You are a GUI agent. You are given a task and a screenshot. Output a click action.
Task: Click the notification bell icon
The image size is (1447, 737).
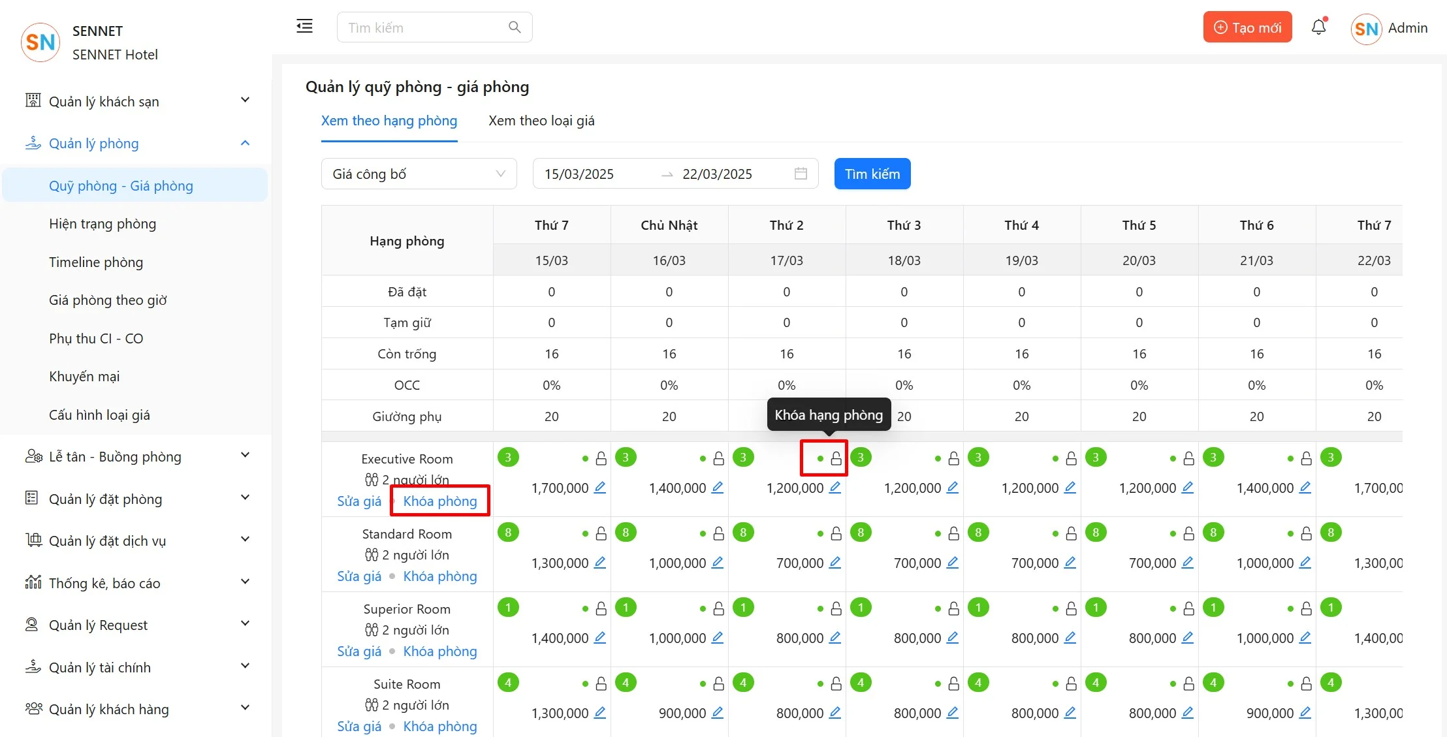click(x=1318, y=27)
